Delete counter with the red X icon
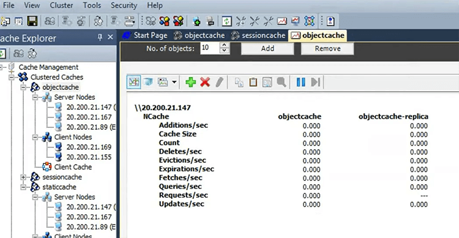The height and width of the screenshot is (238, 459). tap(205, 82)
